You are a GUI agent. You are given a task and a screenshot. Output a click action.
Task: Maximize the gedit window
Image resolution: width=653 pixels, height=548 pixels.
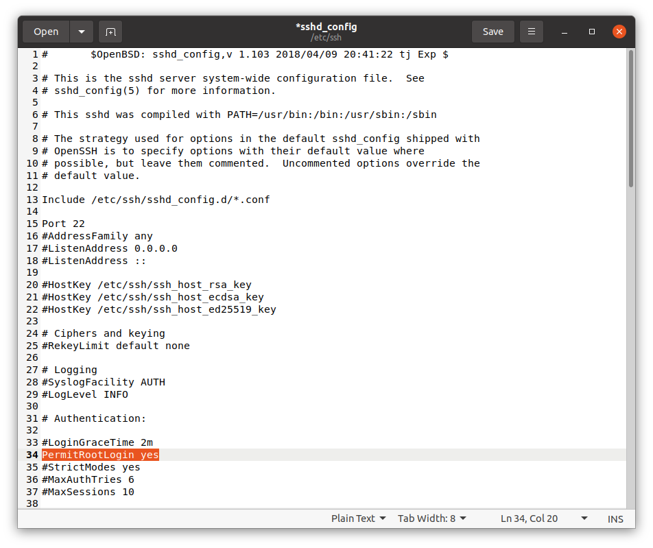pos(592,32)
